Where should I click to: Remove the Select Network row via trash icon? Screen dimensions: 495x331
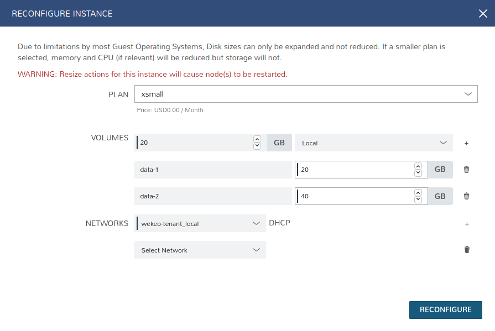pyautogui.click(x=467, y=250)
